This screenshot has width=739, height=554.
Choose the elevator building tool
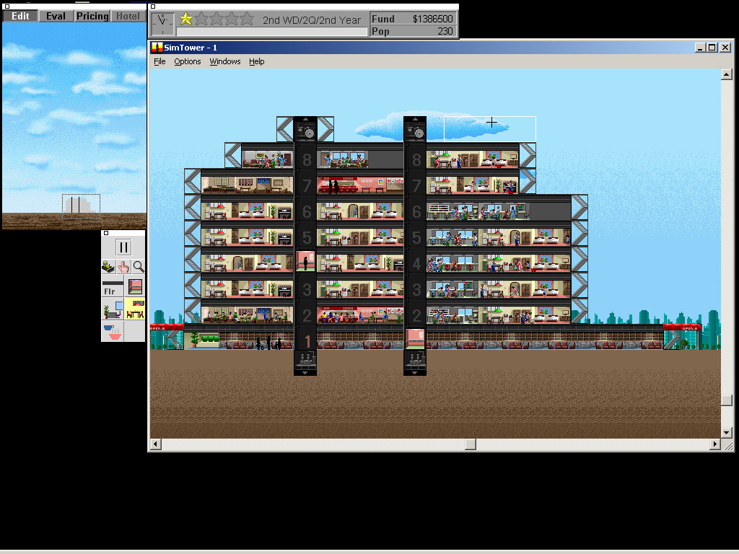click(x=135, y=286)
